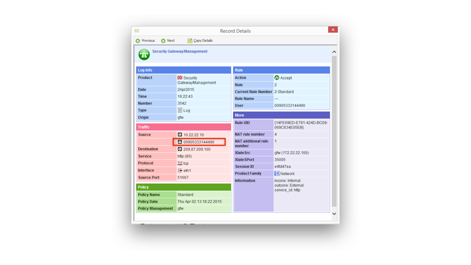Click the user icon beside 00905333144490 in Traffic
The height and width of the screenshot is (265, 471).
(180, 142)
